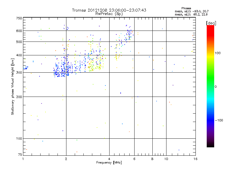Click the x-axis tick label "16"
Image resolution: width=230 pixels, height=173 pixels.
(x=195, y=159)
